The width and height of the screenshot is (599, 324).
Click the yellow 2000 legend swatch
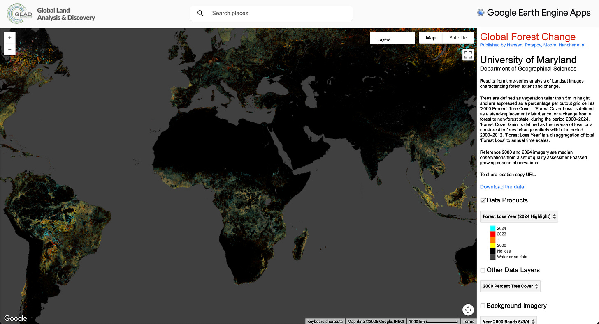coord(492,246)
